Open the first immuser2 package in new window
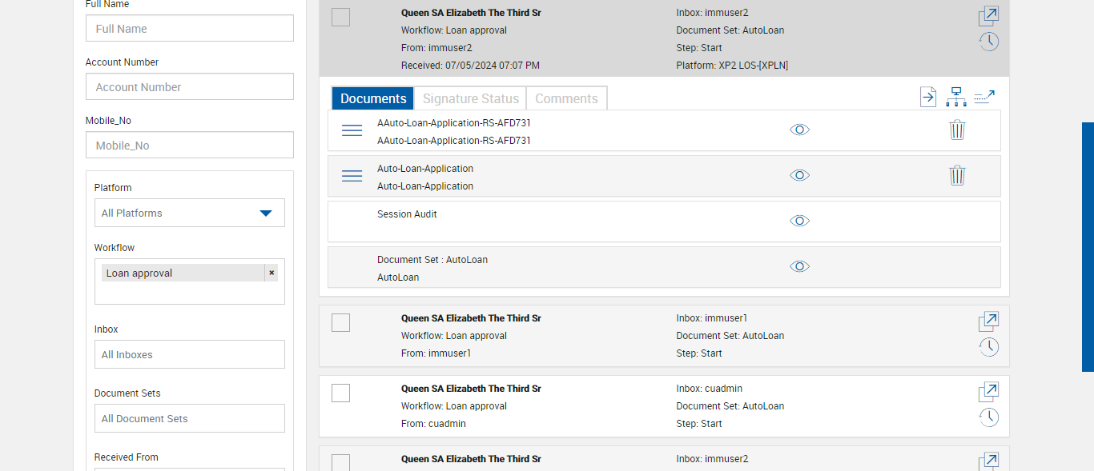The image size is (1094, 471). 988,16
